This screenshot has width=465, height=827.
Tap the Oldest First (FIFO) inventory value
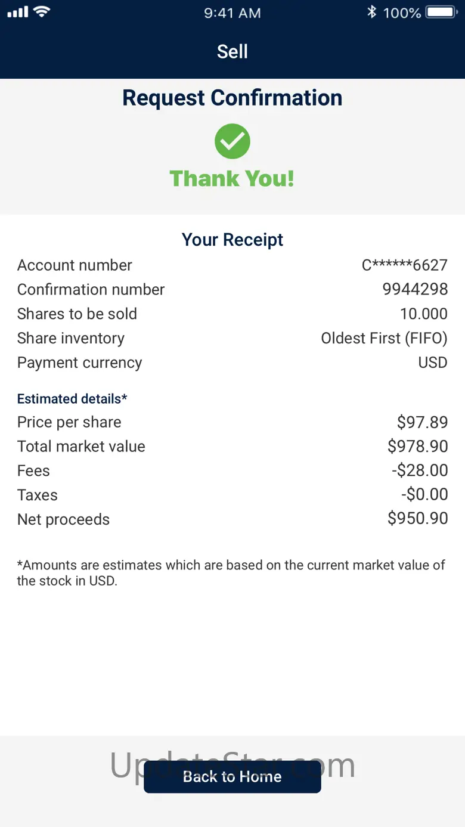[384, 338]
